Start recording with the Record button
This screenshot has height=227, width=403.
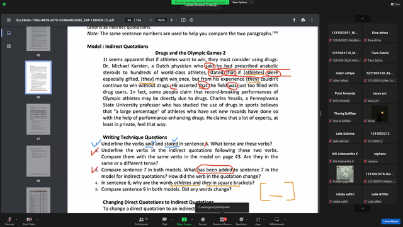[203, 221]
